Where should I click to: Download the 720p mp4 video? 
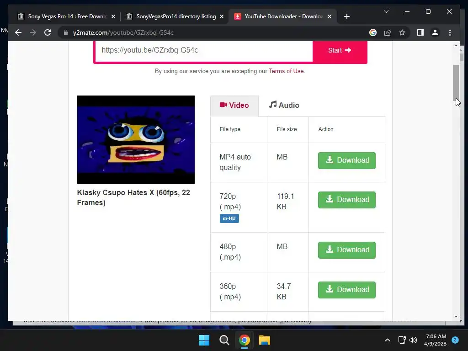click(x=346, y=200)
